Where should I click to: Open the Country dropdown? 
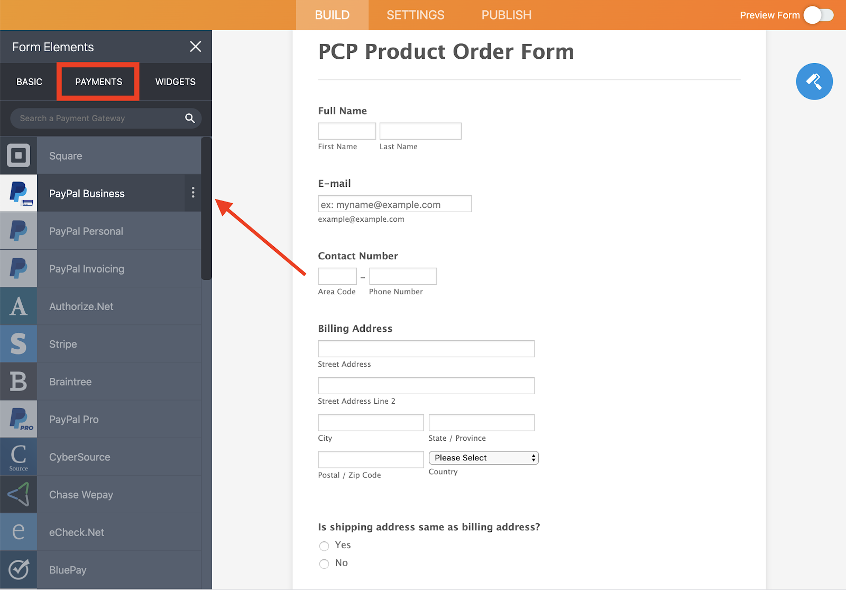[483, 458]
